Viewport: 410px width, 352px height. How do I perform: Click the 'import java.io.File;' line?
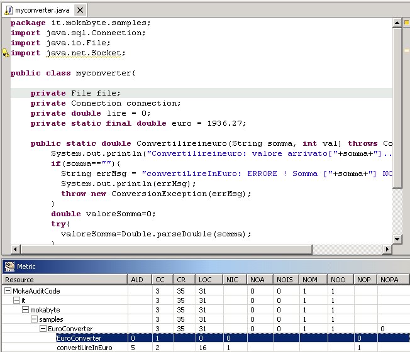coord(60,43)
